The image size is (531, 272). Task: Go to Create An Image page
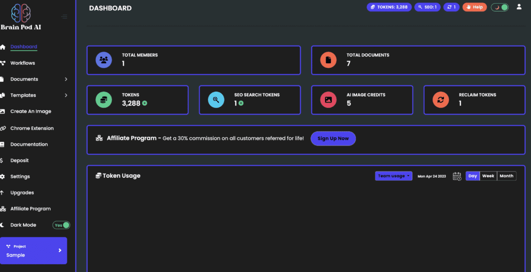31,111
